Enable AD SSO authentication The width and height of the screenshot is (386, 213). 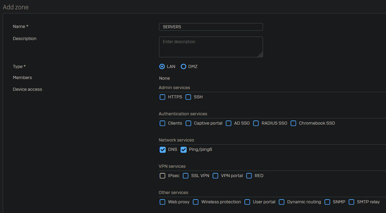(229, 123)
